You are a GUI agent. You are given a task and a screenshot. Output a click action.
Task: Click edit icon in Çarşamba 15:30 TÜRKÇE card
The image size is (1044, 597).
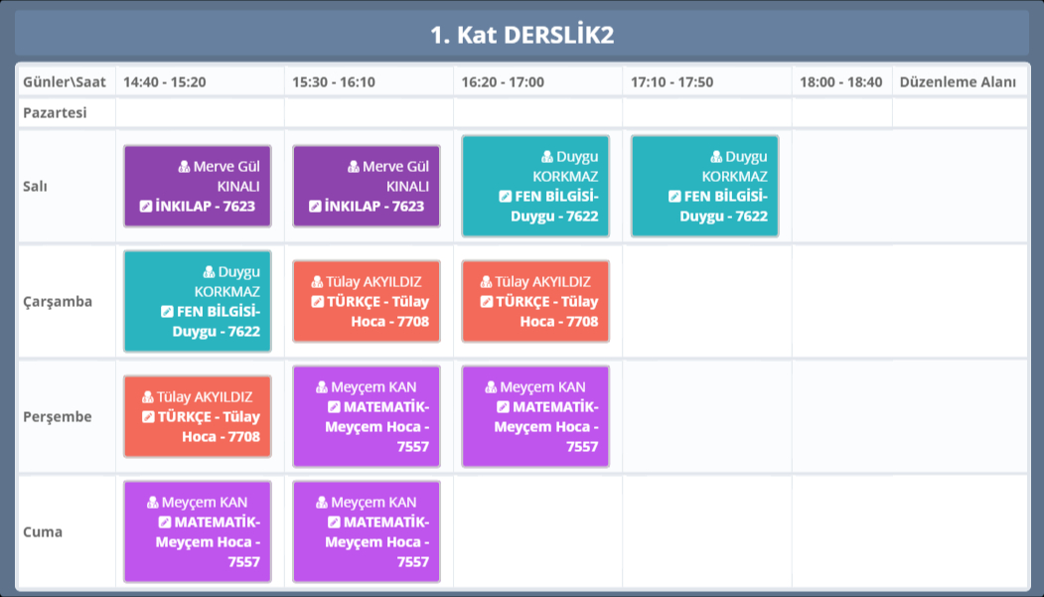click(317, 302)
